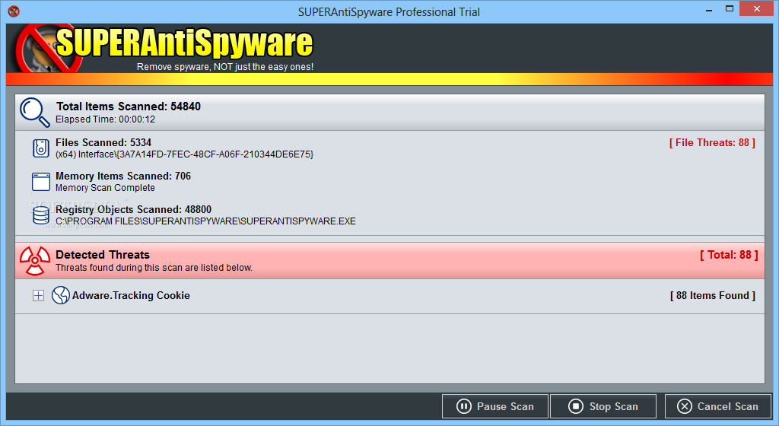This screenshot has width=779, height=426.
Task: Click the SUPERANTISPYWARE.EXE path text
Action: coord(205,221)
